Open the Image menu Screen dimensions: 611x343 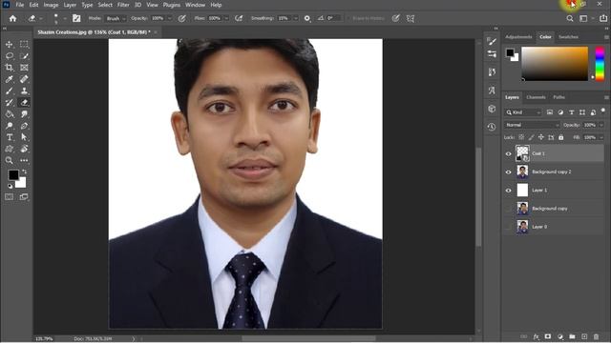pos(51,5)
